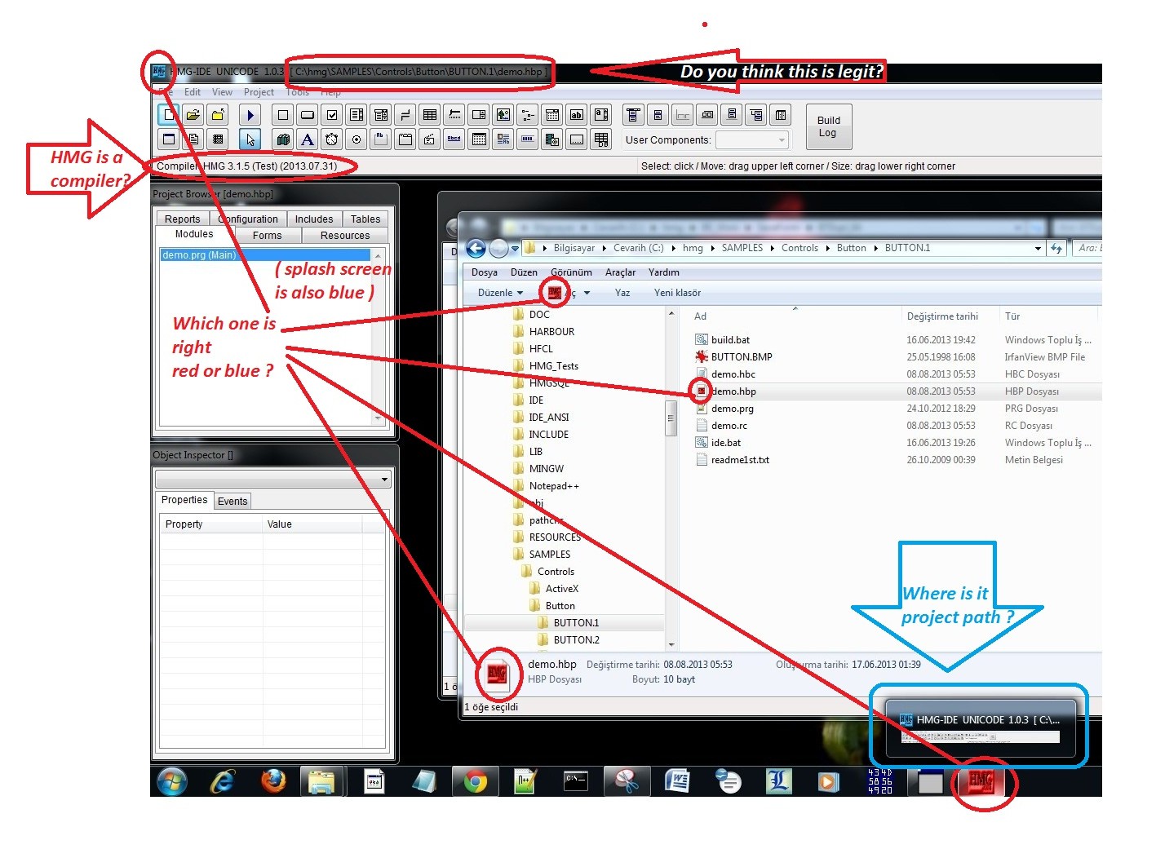Switch to the Events tab in Object Inspector

[x=233, y=501]
